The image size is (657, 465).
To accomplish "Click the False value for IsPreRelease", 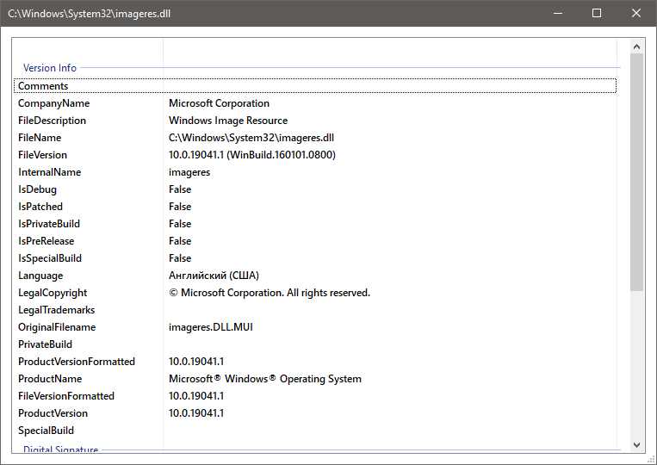I will [180, 241].
